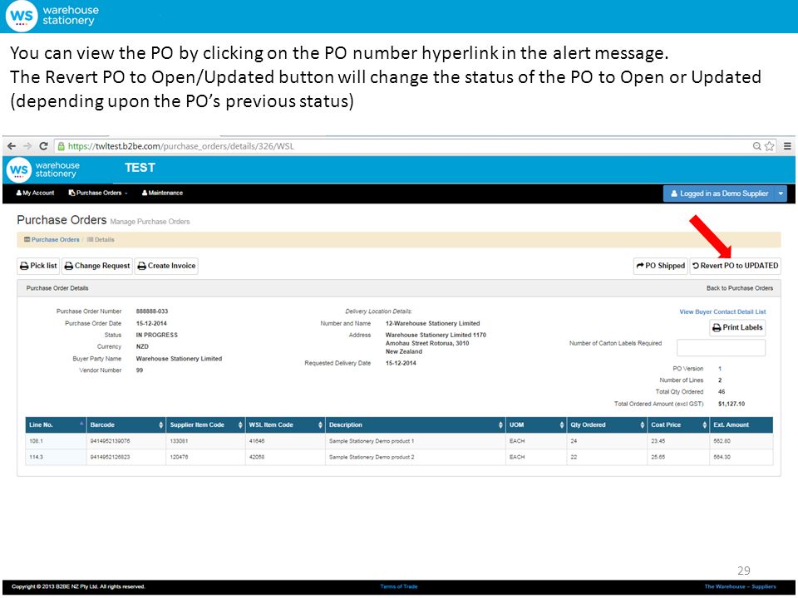Image resolution: width=798 pixels, height=598 pixels.
Task: Click the Change Request button
Action: 97,266
